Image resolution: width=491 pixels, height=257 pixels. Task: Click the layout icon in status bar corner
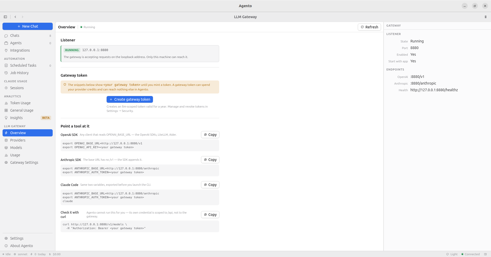485,254
